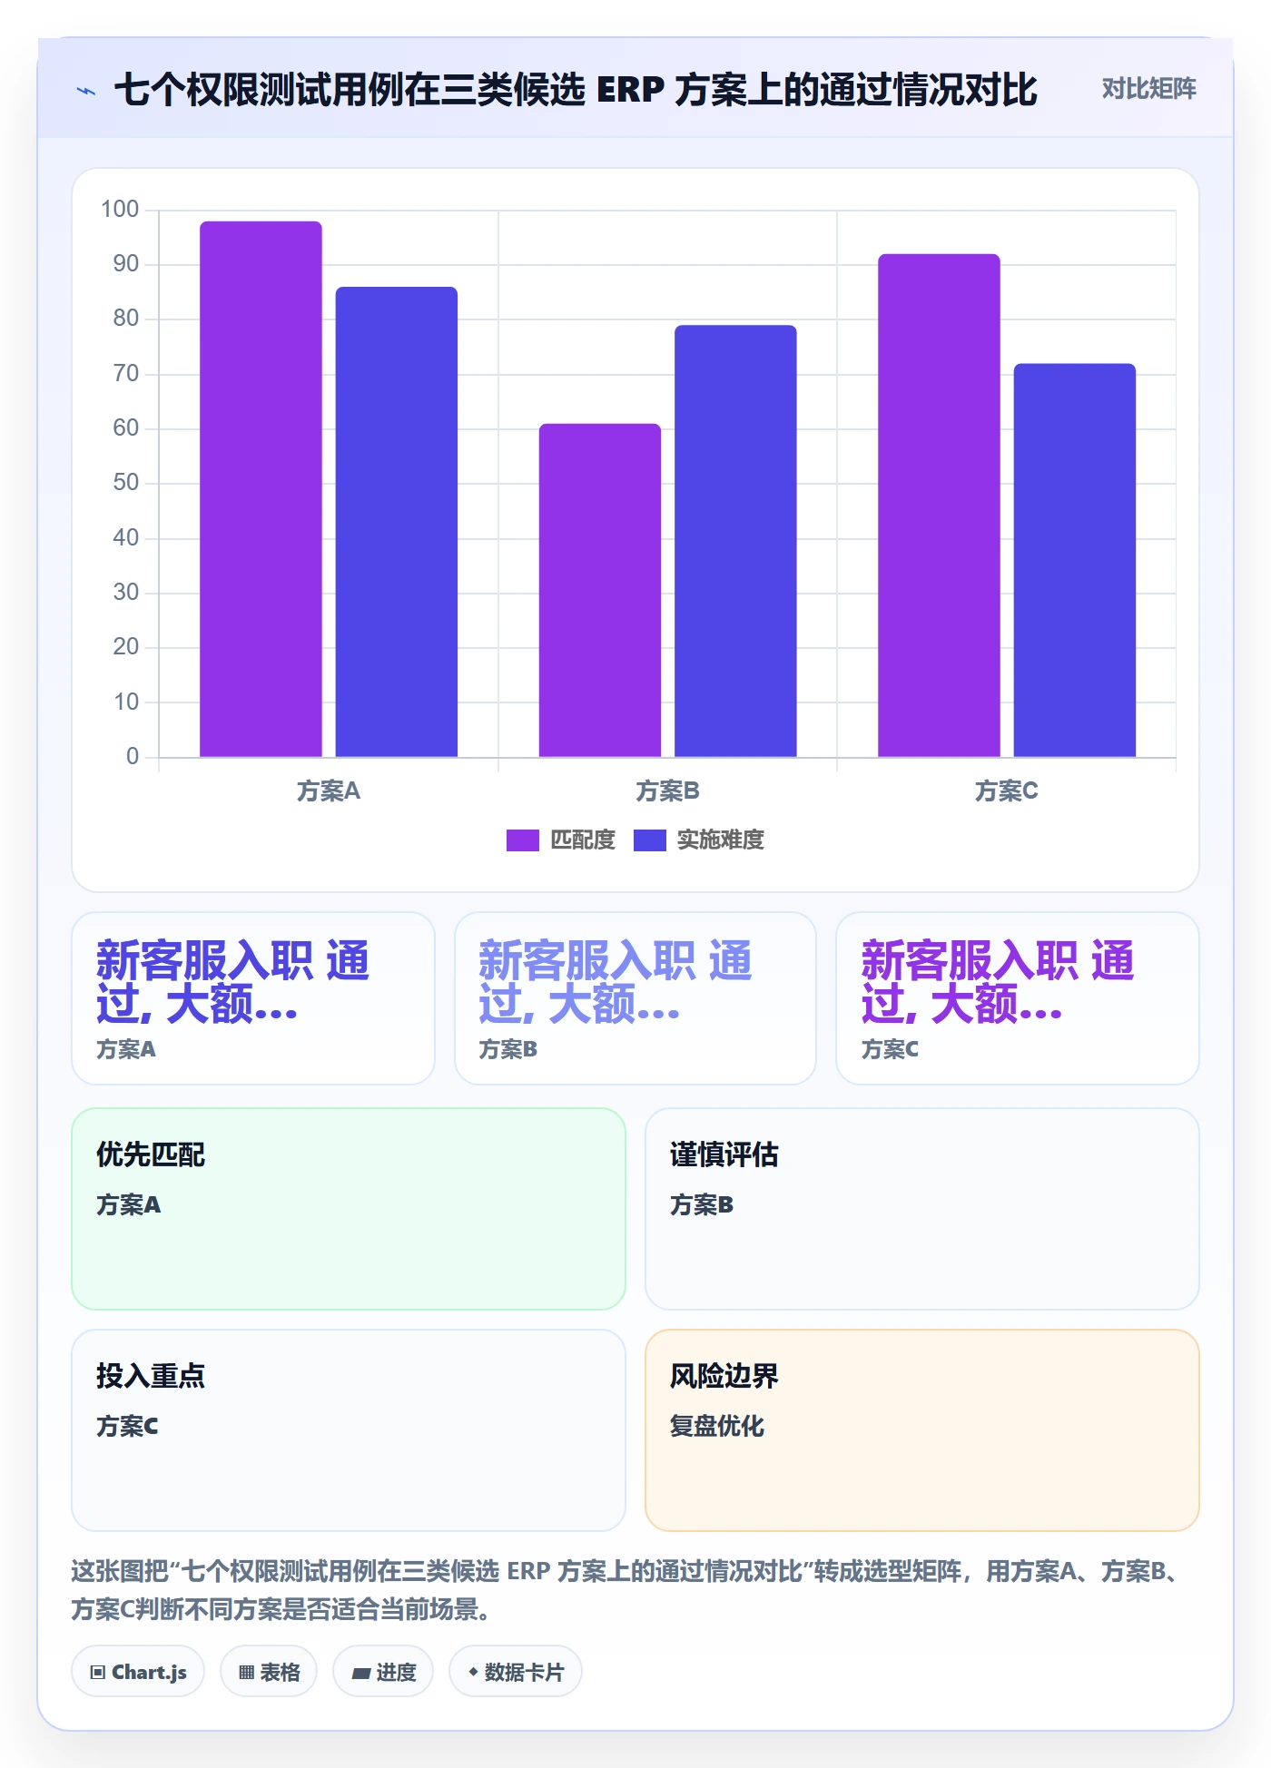The height and width of the screenshot is (1768, 1271).
Task: Click the 对比矩阵 label in the header
Action: 1148,89
